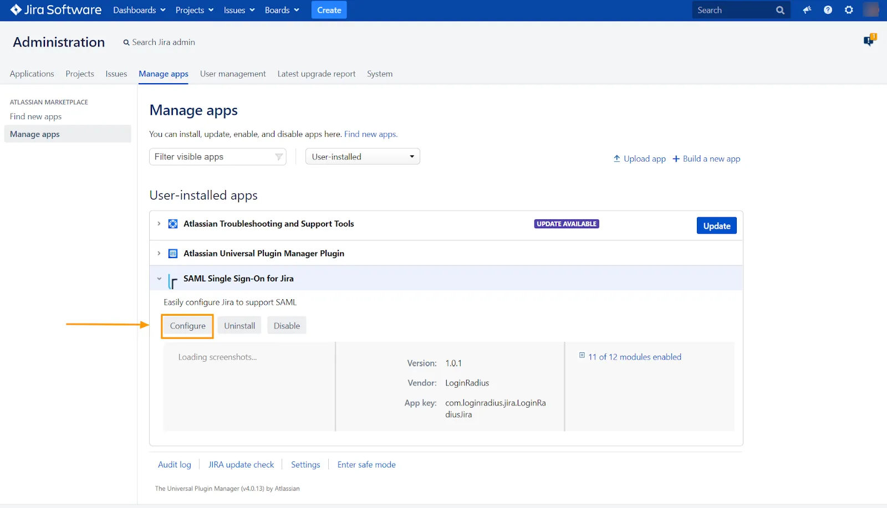The image size is (887, 508).
Task: Collapse SAML Single Sign-On for Jira row
Action: tap(159, 279)
